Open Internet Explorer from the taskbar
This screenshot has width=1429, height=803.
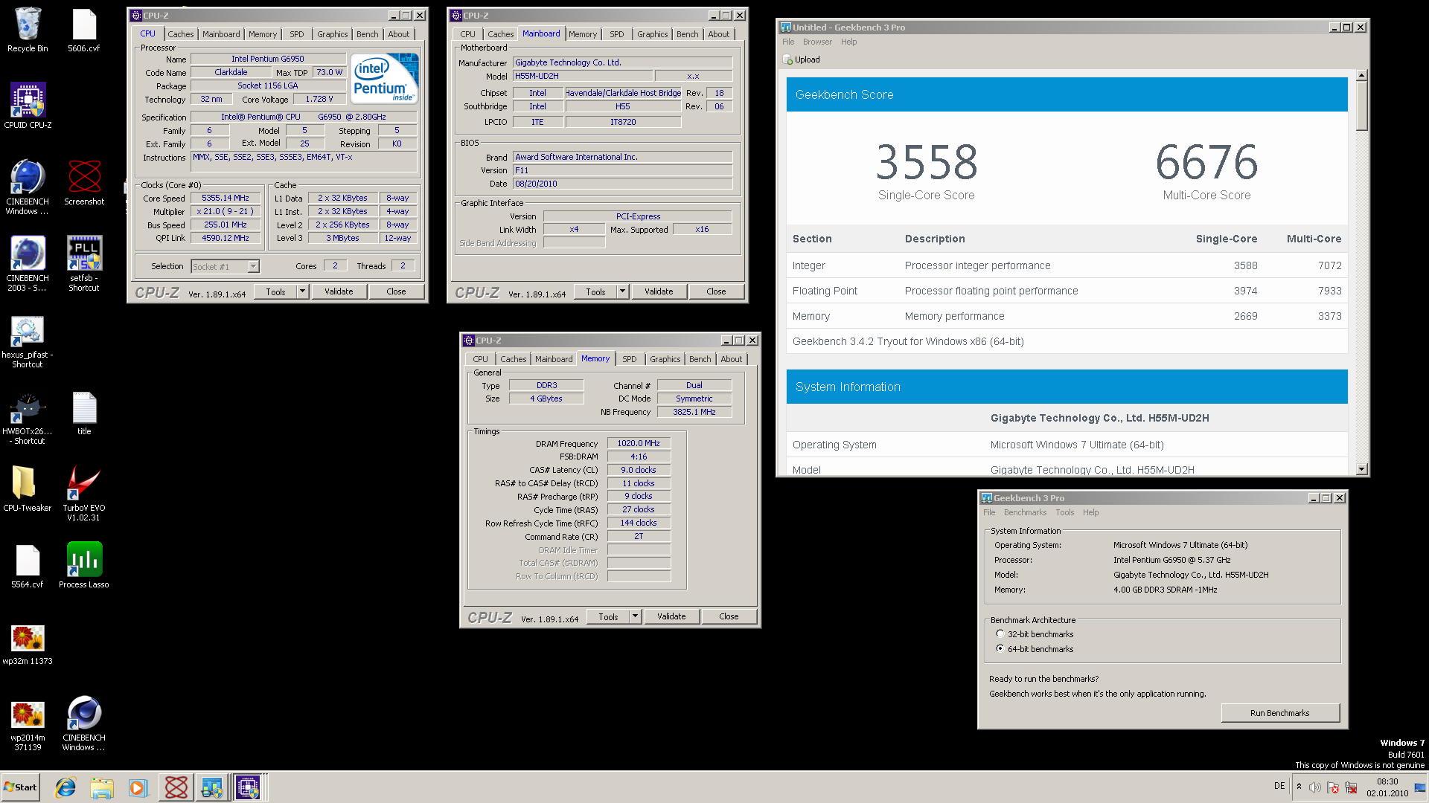click(65, 787)
